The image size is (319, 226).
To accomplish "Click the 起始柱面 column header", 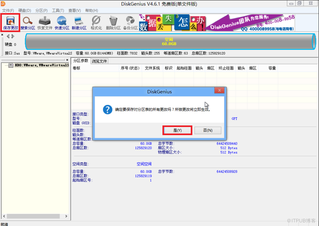I will click(x=184, y=68).
